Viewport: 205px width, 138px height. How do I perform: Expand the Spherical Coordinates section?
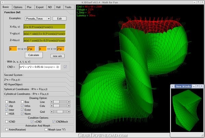[x=39, y=89]
